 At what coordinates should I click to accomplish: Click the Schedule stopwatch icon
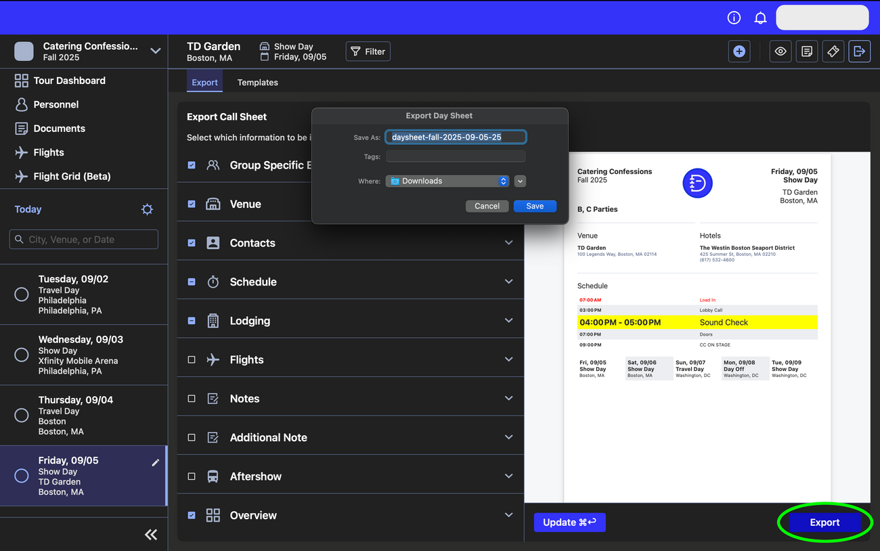click(x=213, y=282)
